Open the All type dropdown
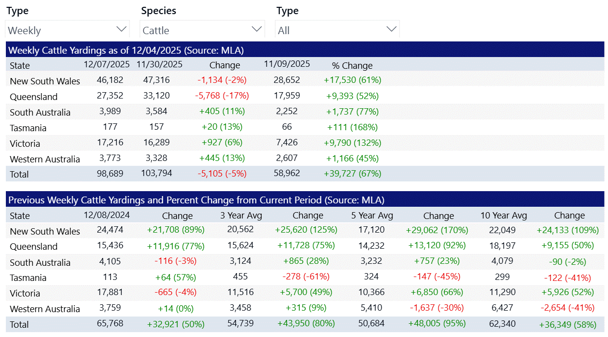This screenshot has height=337, width=608. point(337,30)
